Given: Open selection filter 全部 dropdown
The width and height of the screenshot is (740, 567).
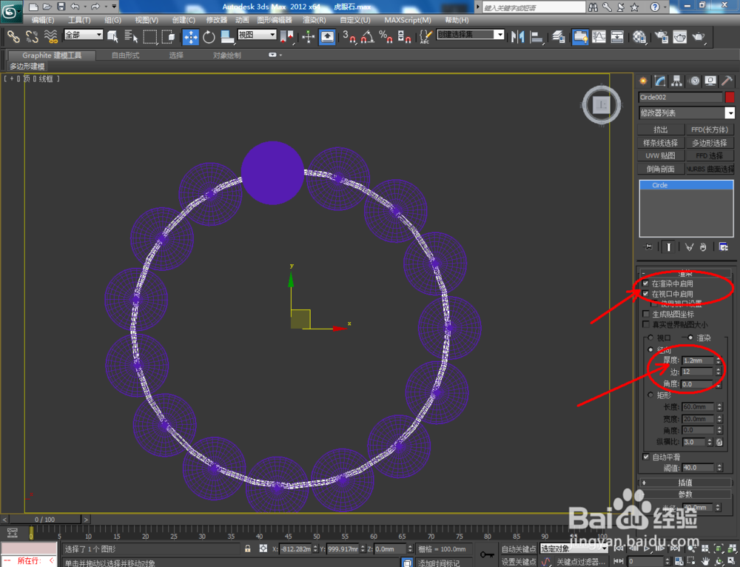Looking at the screenshot, I should pyautogui.click(x=84, y=35).
